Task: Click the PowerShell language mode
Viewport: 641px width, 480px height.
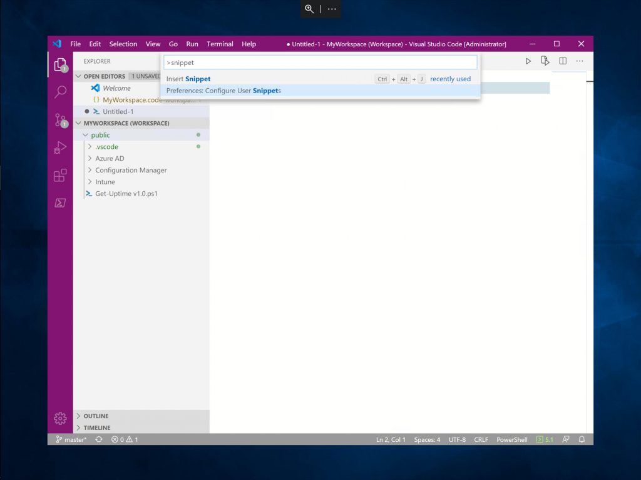Action: (x=512, y=439)
